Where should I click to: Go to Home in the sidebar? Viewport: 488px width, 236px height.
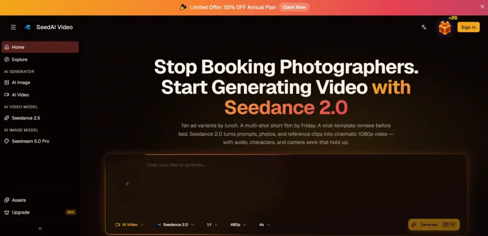click(40, 47)
